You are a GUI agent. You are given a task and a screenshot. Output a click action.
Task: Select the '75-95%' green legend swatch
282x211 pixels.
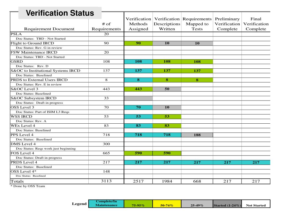(x=138, y=204)
